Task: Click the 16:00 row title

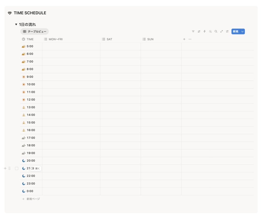Action: [x=31, y=130]
